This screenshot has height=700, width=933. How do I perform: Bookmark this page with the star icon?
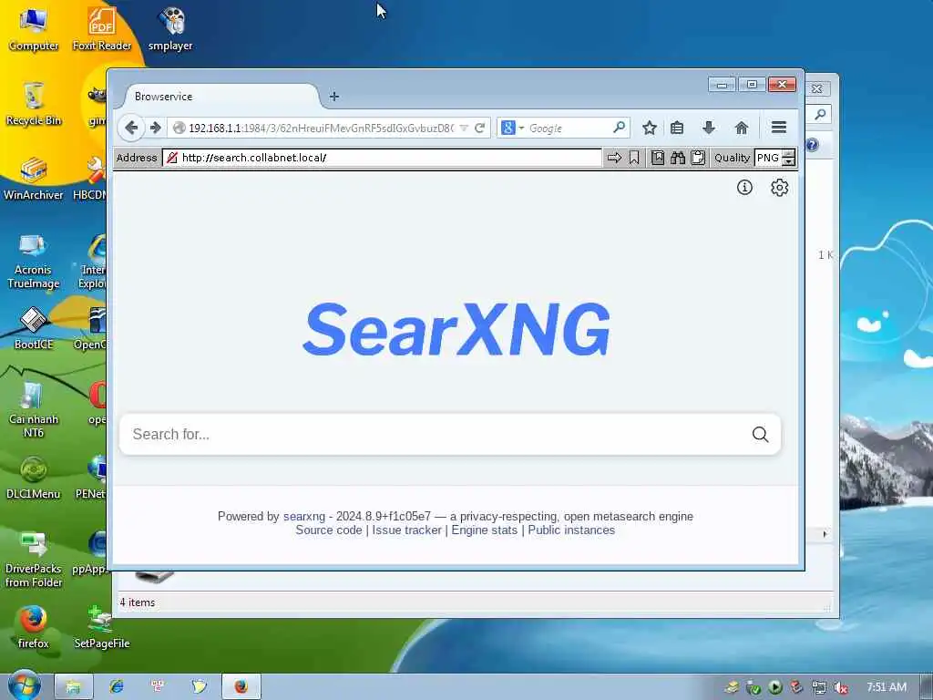point(649,128)
